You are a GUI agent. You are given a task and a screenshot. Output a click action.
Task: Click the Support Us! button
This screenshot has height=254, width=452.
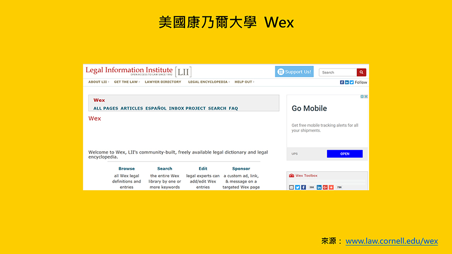click(294, 72)
